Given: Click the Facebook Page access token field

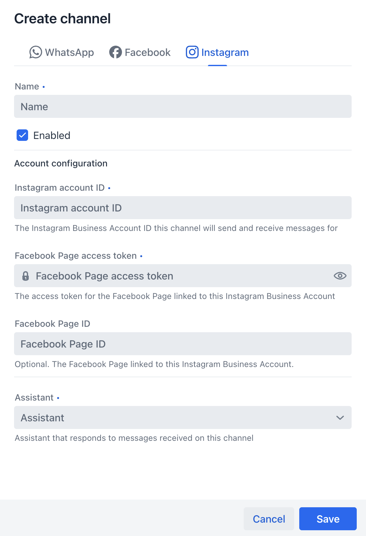Looking at the screenshot, I should click(183, 276).
